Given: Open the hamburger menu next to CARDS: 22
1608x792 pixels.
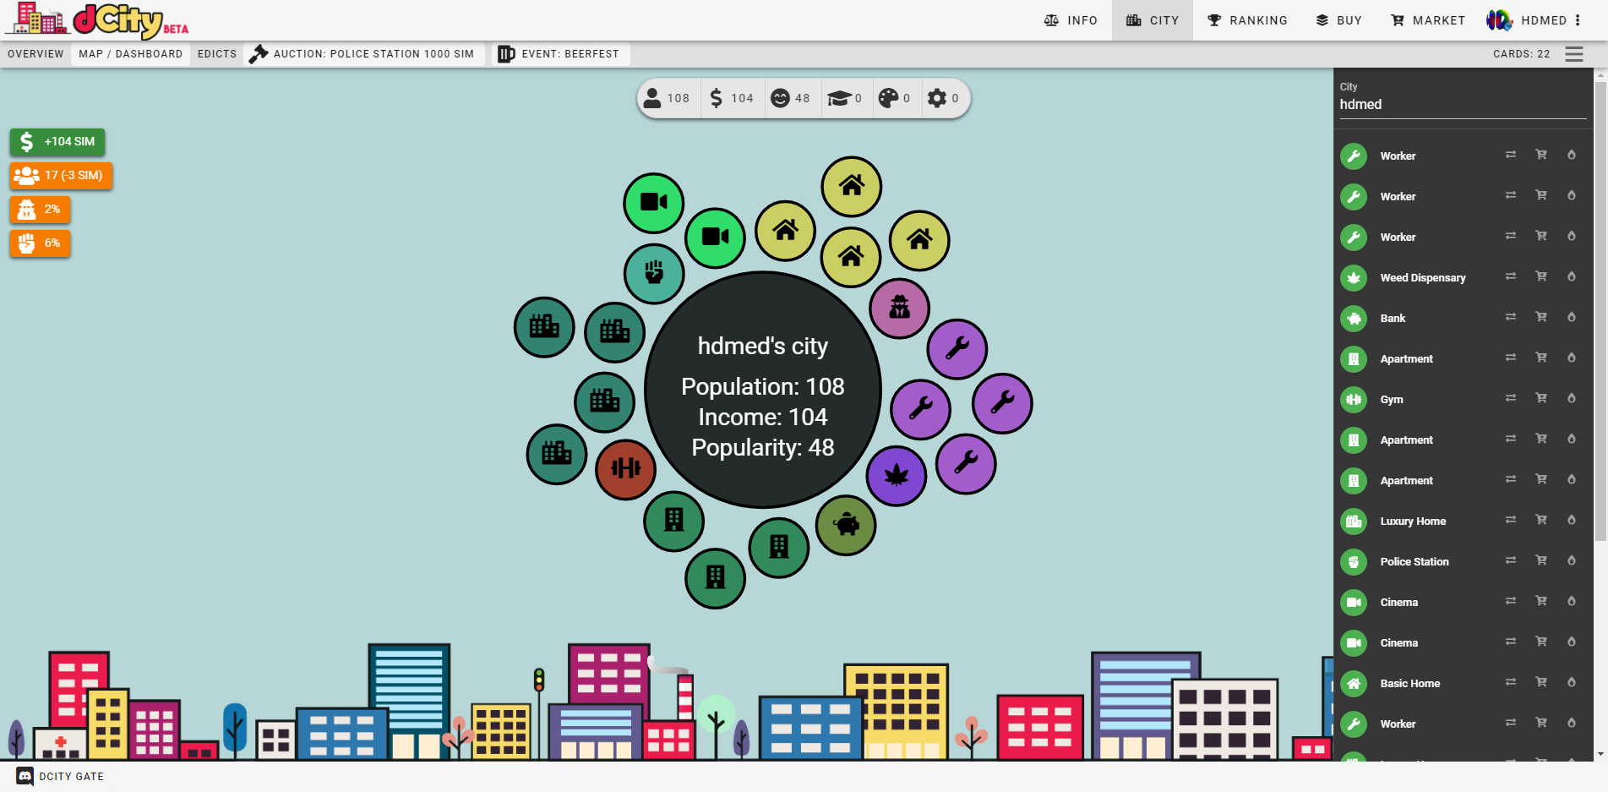Looking at the screenshot, I should [x=1573, y=53].
